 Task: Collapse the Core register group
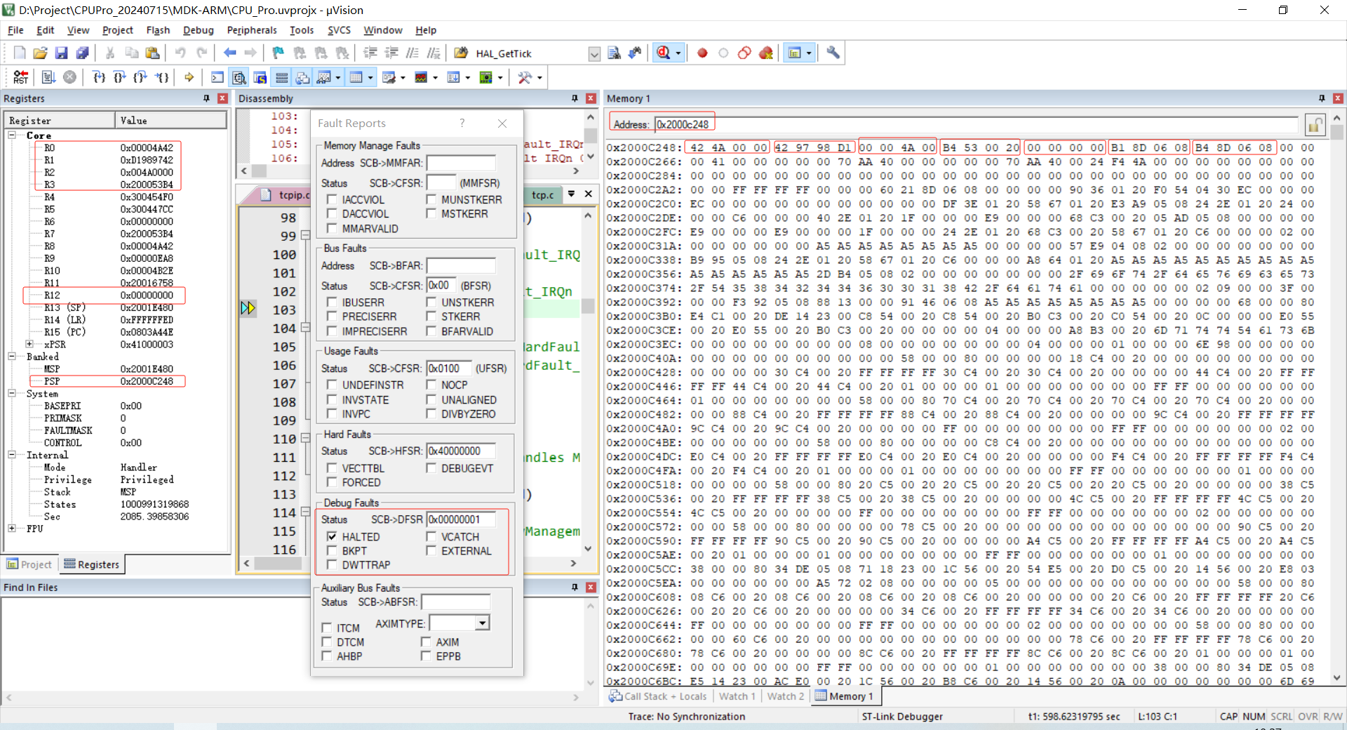point(12,135)
